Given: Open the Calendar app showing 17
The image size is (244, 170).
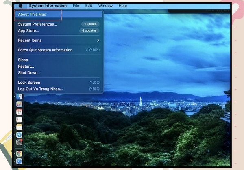Looking at the screenshot, I should click(x=19, y=112).
